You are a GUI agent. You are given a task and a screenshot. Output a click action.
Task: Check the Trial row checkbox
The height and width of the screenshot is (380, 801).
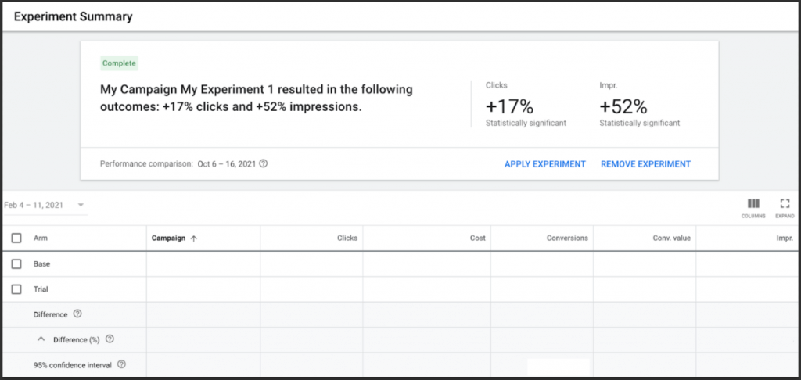pos(16,289)
